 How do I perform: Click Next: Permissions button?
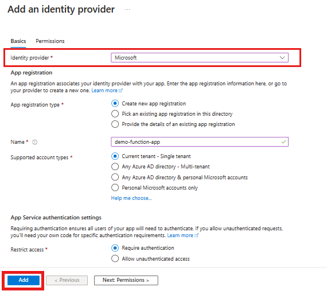click(x=126, y=280)
